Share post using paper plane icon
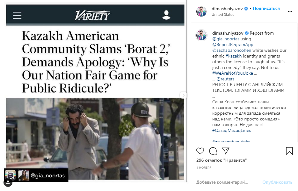Screen dimensions: 298x191 click(x=226, y=151)
